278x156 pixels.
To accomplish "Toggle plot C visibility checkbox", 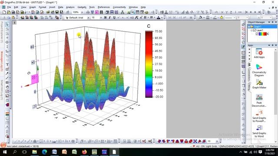I will click(x=257, y=34).
